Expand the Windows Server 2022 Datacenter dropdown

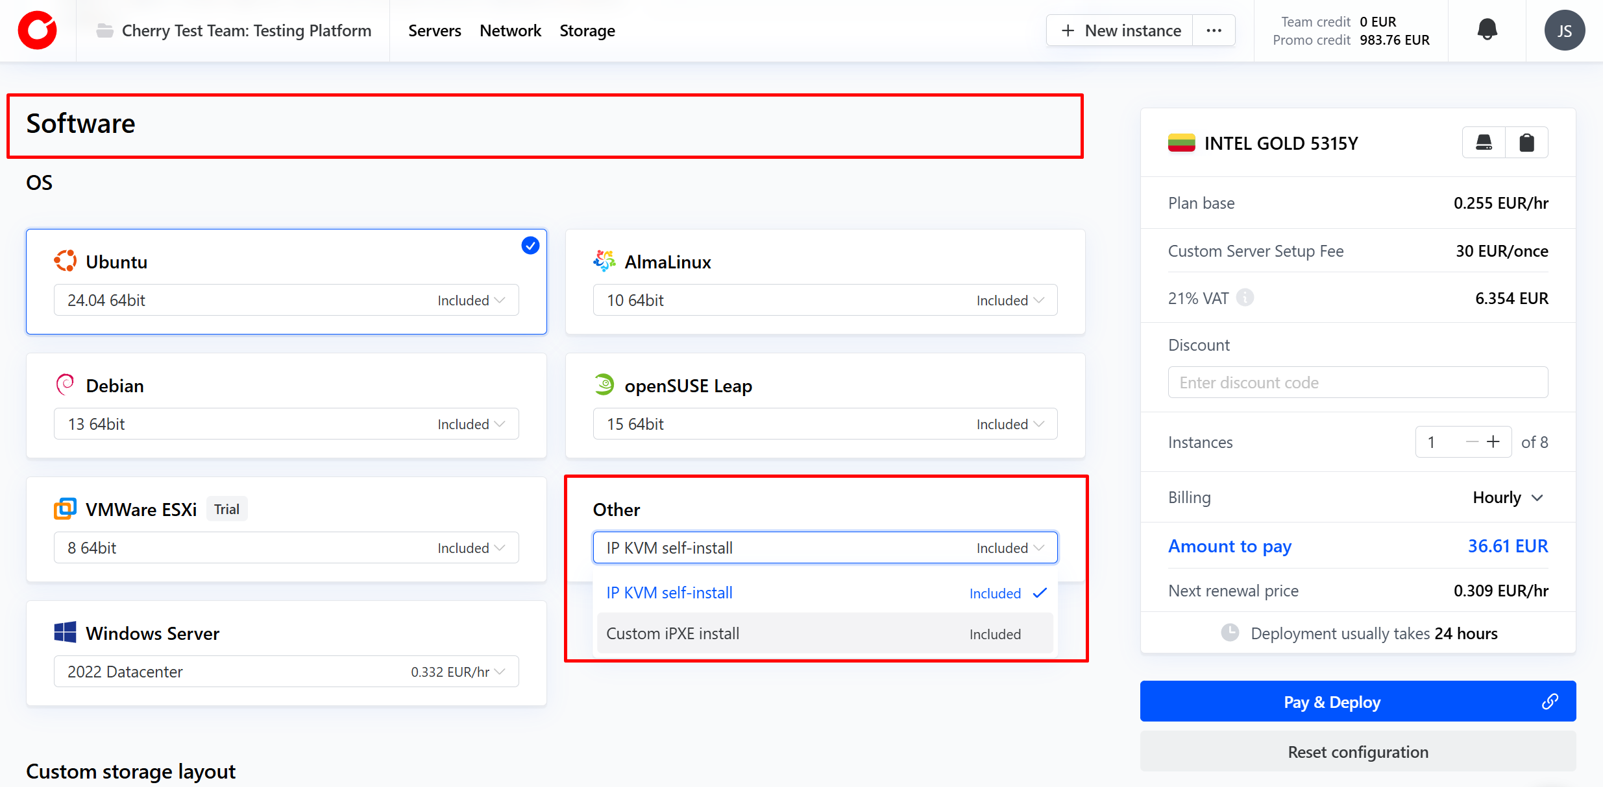tap(286, 672)
